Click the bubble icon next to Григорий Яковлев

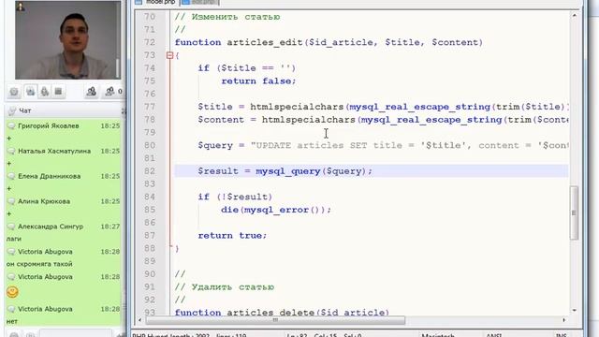pyautogui.click(x=11, y=125)
